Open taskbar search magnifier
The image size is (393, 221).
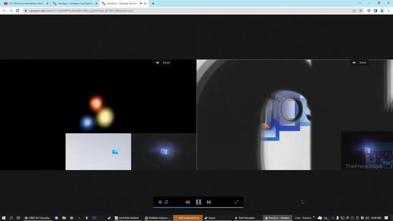pyautogui.click(x=11, y=218)
